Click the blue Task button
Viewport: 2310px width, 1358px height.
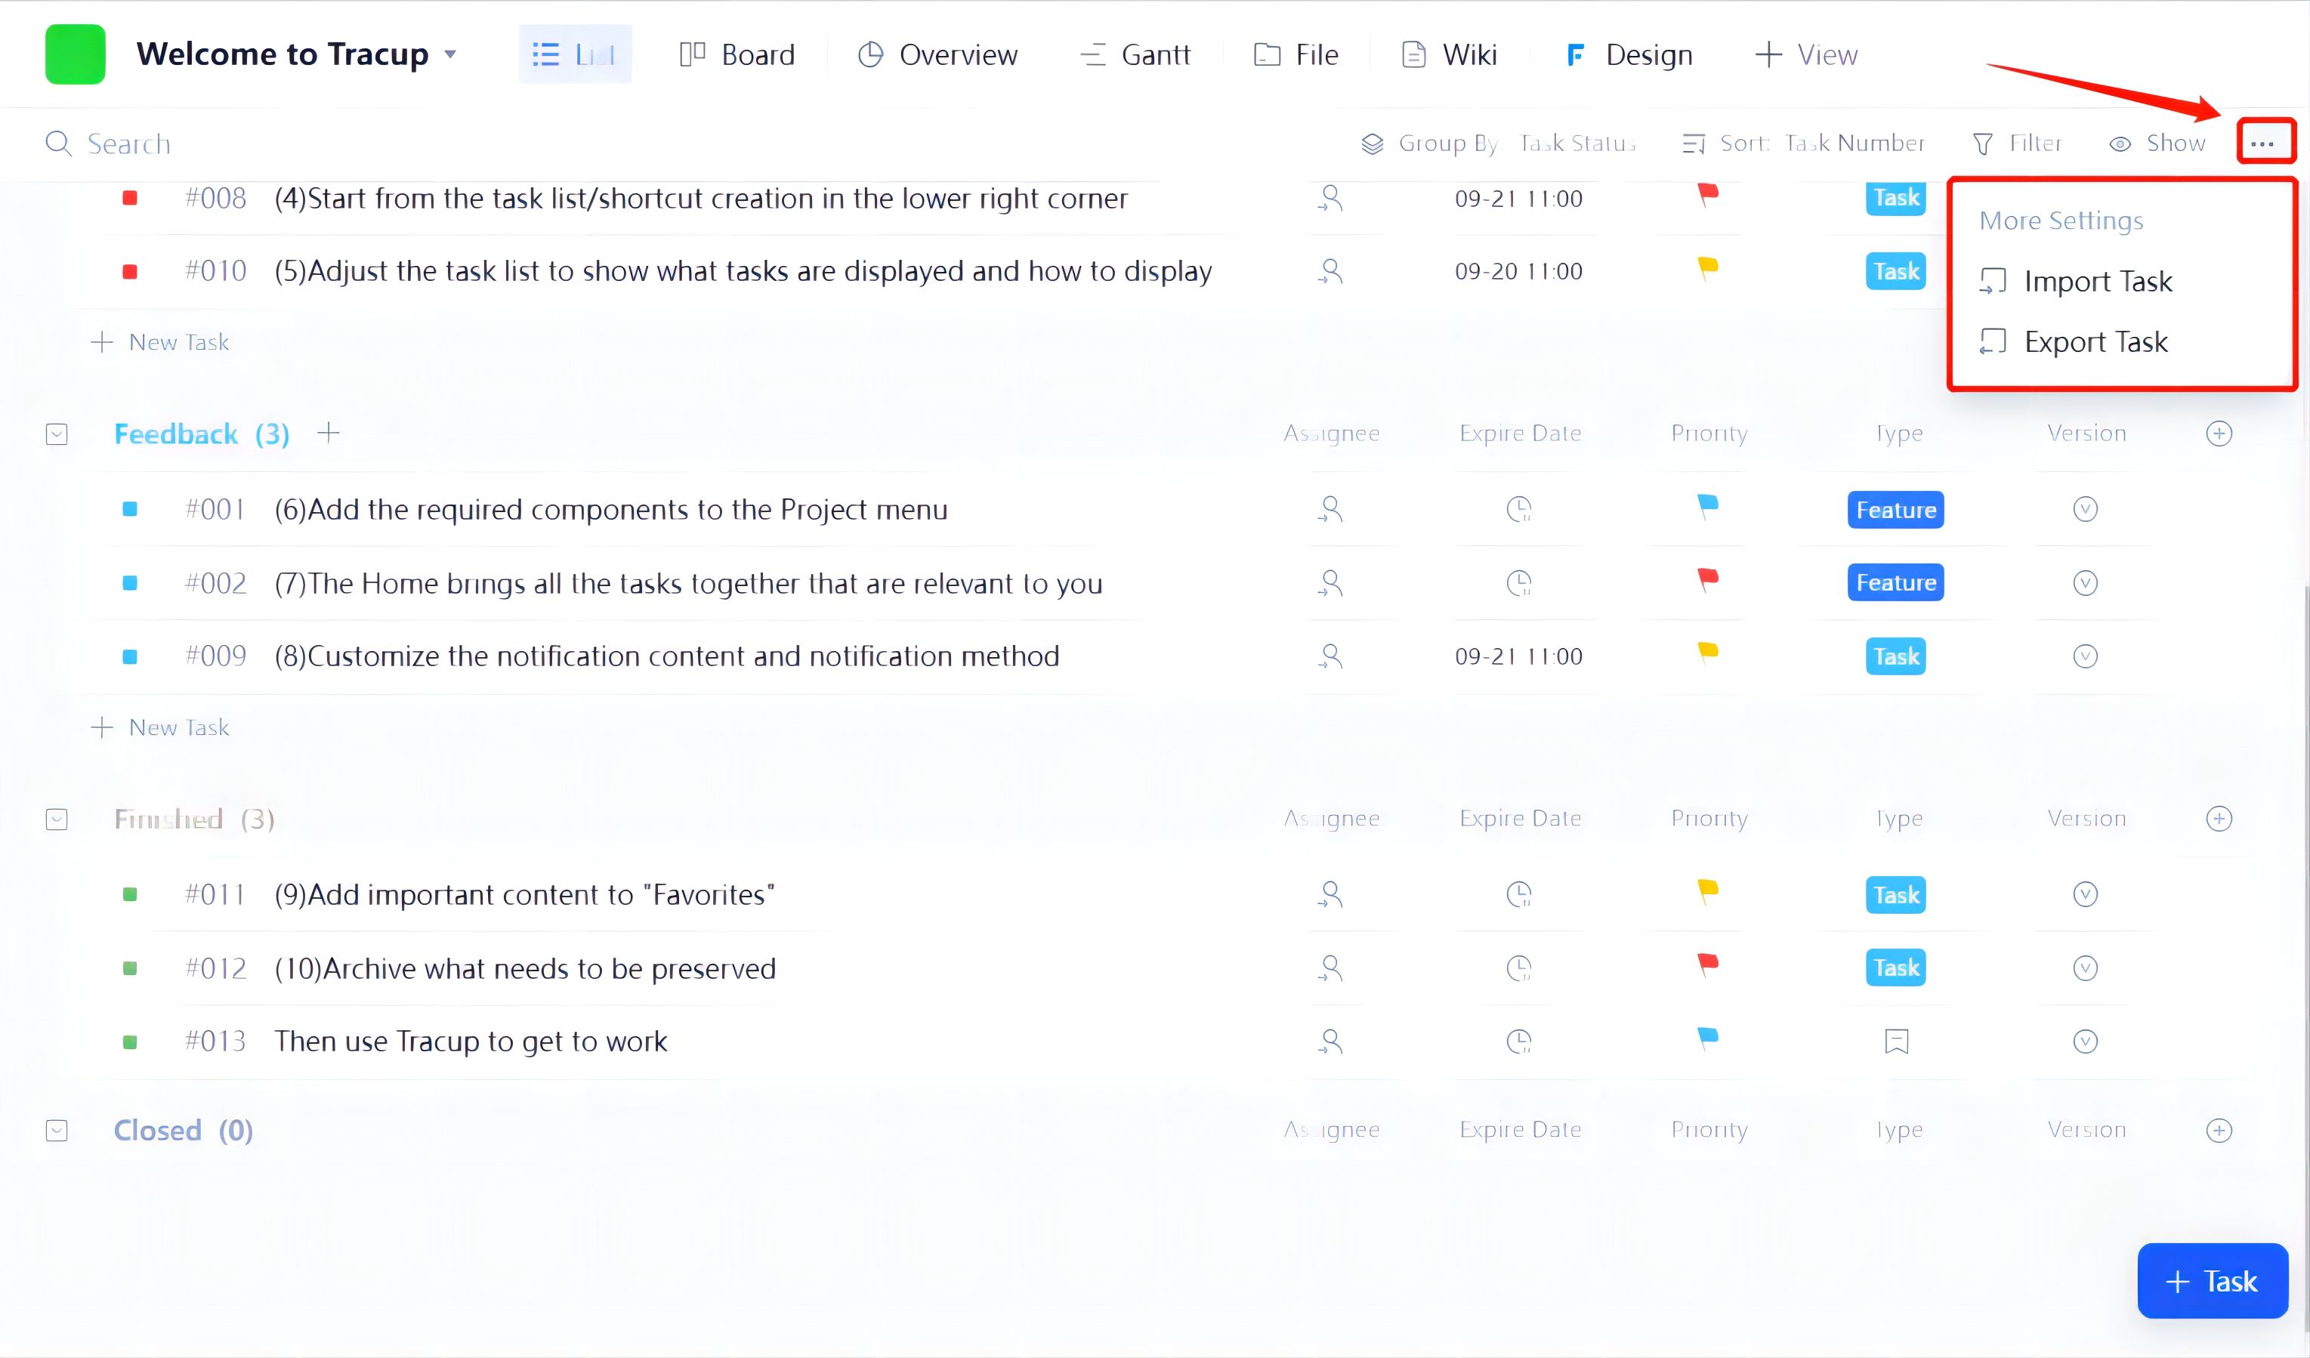point(2211,1280)
